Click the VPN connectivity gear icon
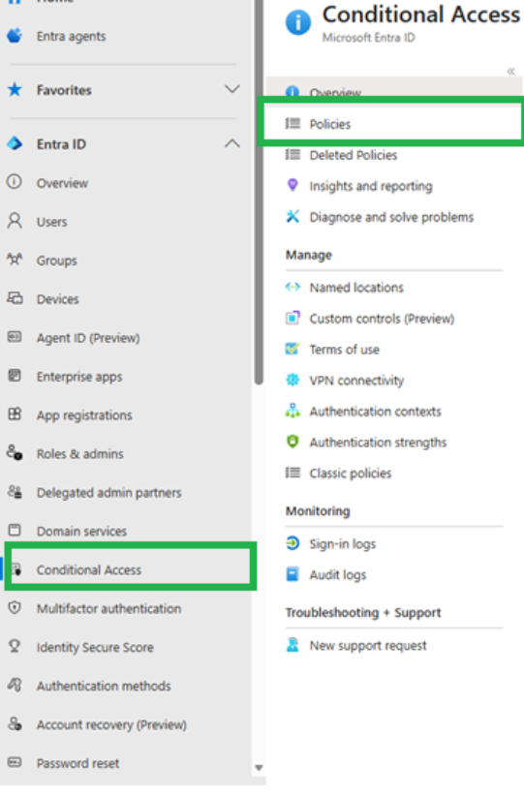This screenshot has width=524, height=797. 293,380
